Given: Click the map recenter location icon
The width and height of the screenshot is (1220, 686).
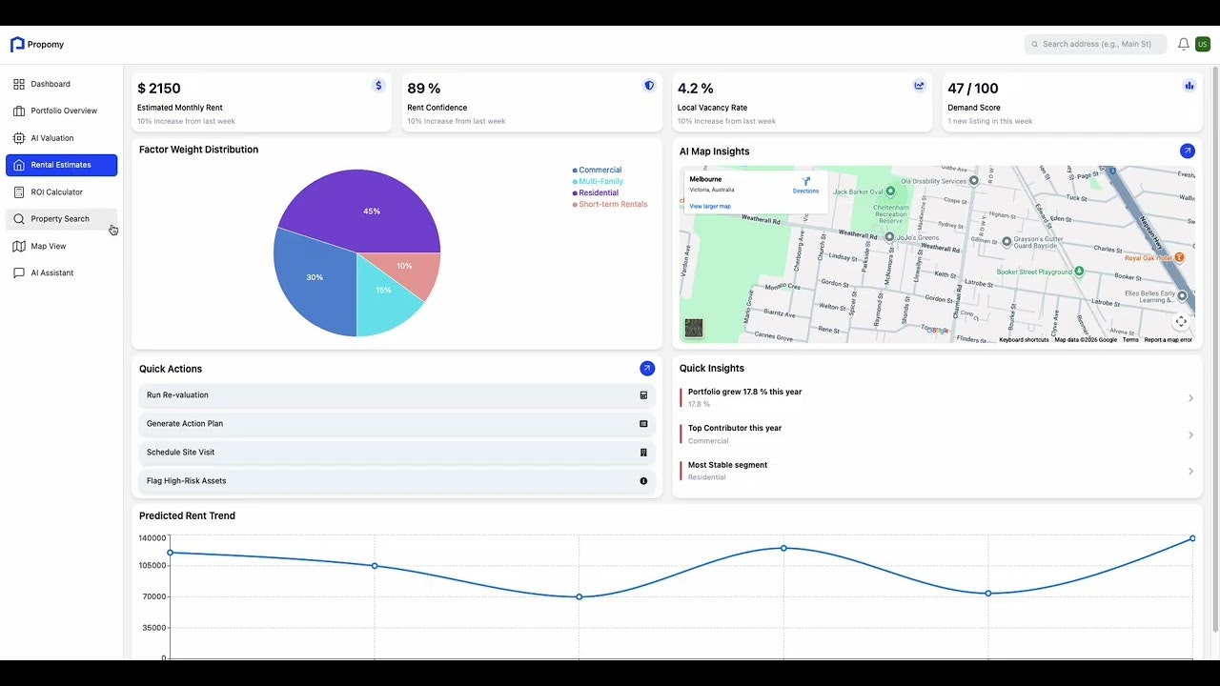Looking at the screenshot, I should tap(1181, 322).
